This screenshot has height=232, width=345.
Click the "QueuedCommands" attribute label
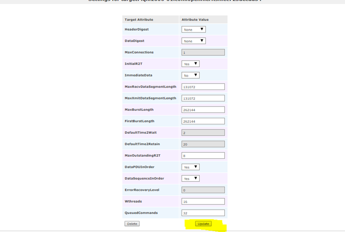point(141,213)
